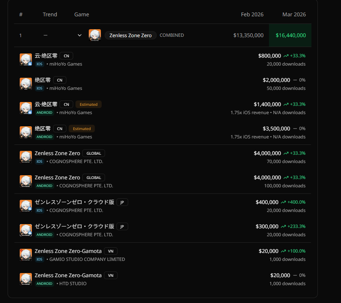Viewport: 341px width, 303px height.
Task: Click the app icon for 绝区零 Android row
Action: [26, 132]
